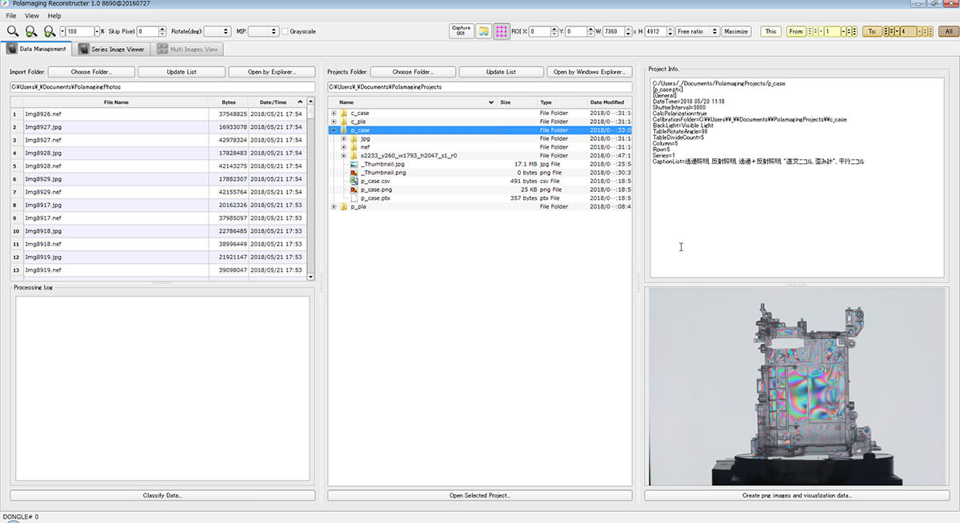Enable the Grayscale checkbox
The width and height of the screenshot is (960, 523).
(285, 31)
